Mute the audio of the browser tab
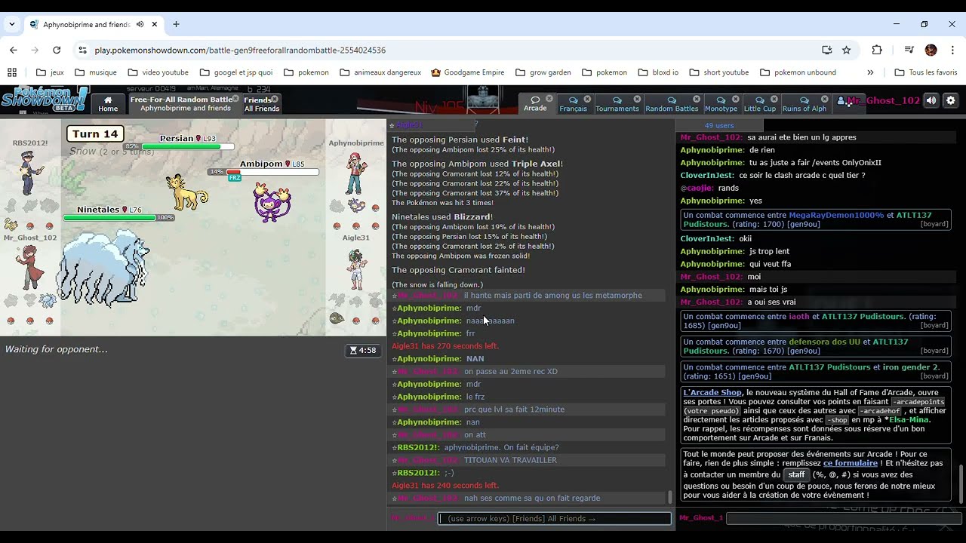966x543 pixels. 140,24
